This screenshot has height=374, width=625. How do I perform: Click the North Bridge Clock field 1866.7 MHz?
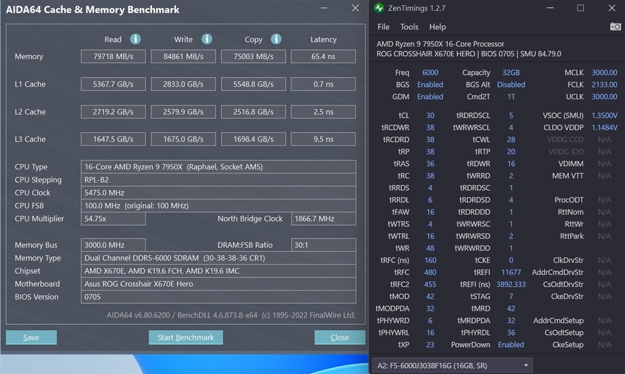323,218
